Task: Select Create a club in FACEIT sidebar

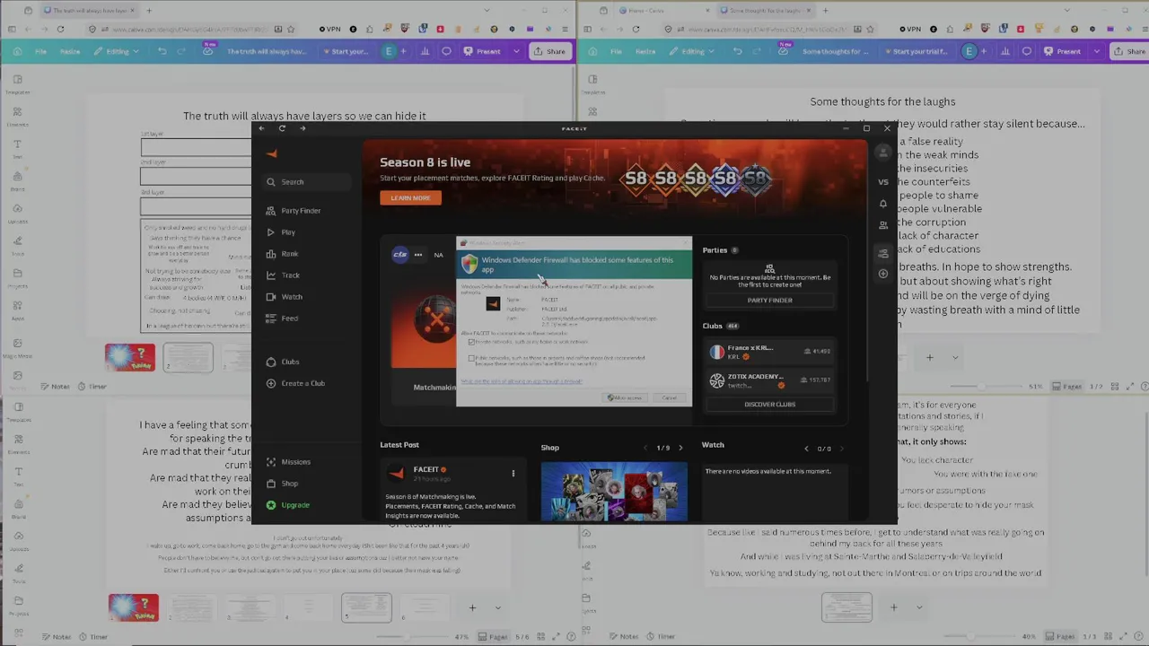Action: point(295,383)
